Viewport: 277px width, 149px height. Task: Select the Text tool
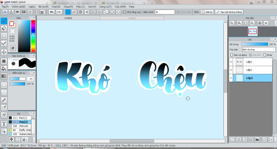tap(4, 124)
